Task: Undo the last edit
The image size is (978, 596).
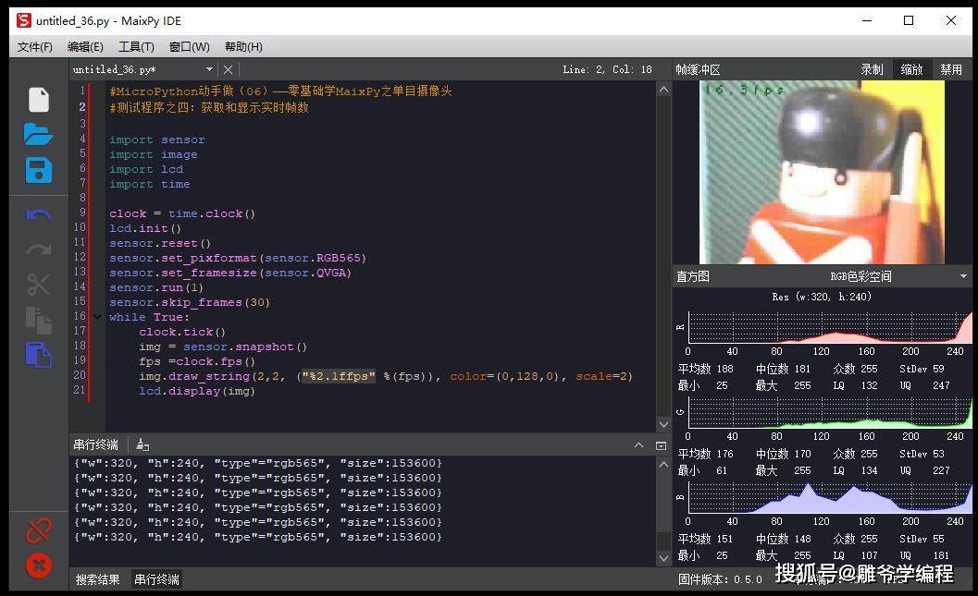Action: pos(38,213)
